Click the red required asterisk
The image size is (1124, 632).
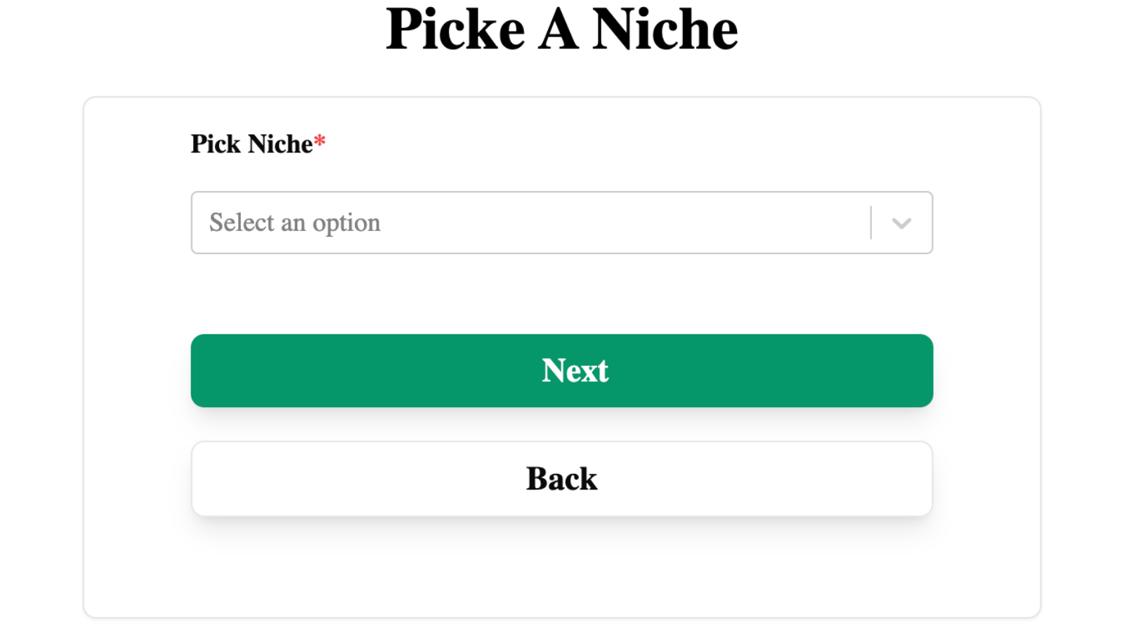coord(320,141)
